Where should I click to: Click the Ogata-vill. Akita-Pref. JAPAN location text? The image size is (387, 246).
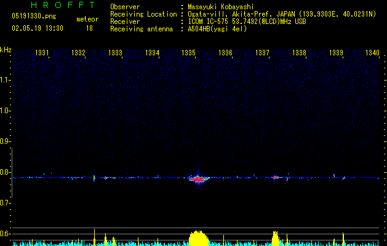click(282, 14)
